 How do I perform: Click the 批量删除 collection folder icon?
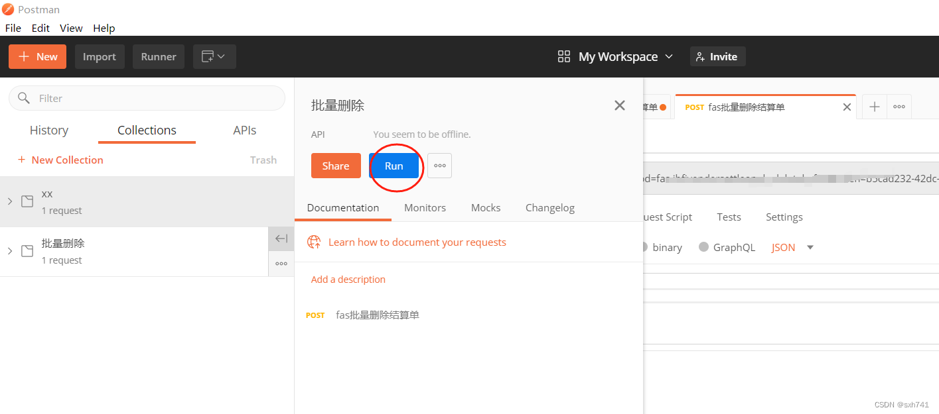tap(27, 251)
